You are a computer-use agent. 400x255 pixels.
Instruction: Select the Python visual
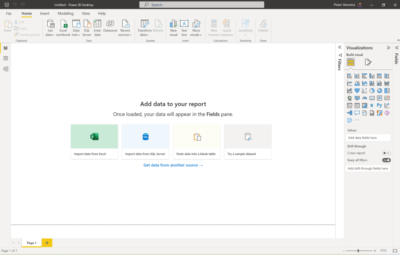[380, 105]
